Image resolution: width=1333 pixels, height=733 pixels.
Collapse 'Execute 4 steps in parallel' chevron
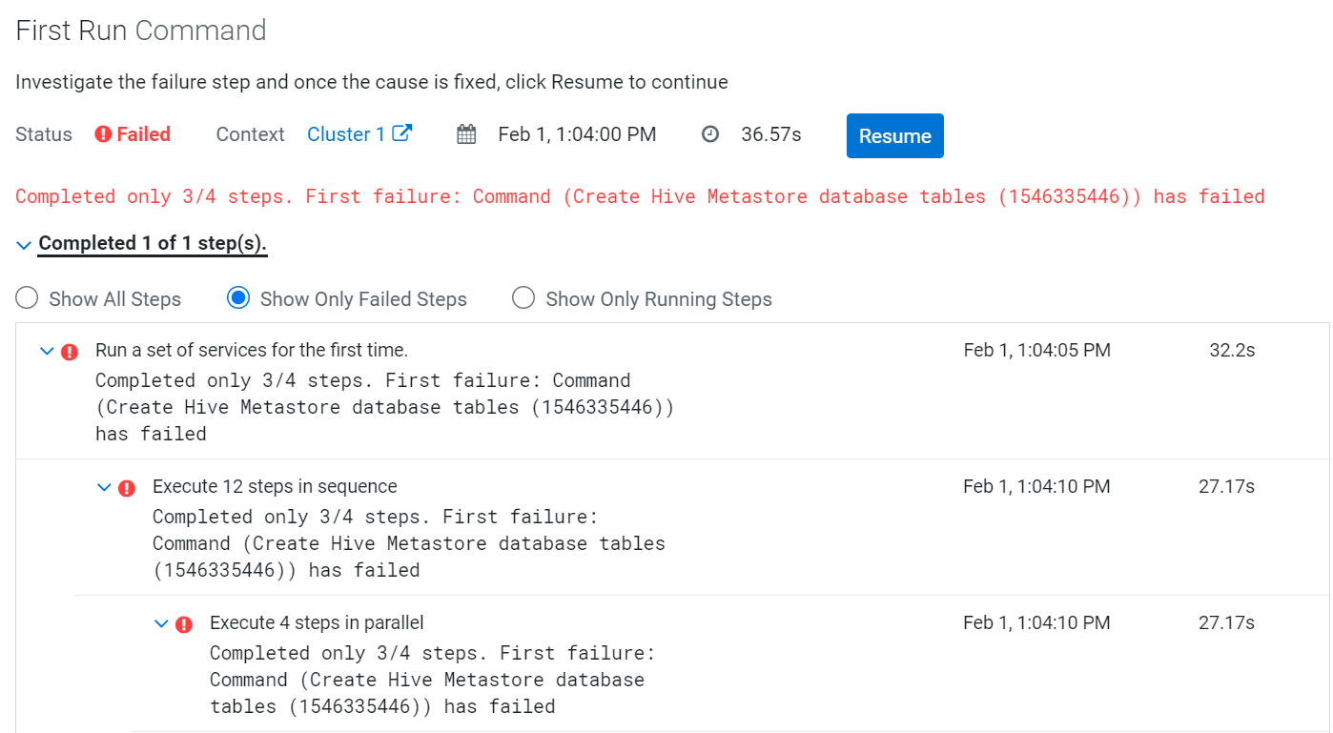click(160, 623)
